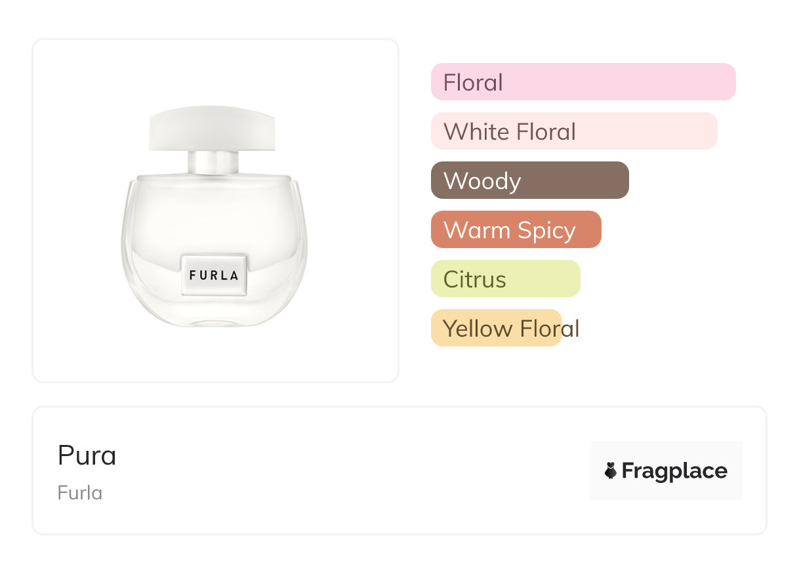
Task: Click the product image card's blank top-left area
Action: [72, 72]
